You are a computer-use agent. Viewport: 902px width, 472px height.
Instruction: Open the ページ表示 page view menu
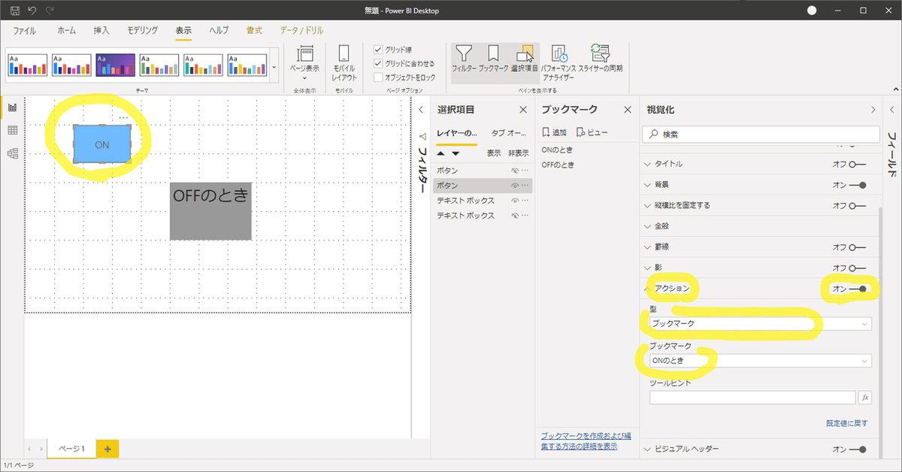pyautogui.click(x=304, y=63)
